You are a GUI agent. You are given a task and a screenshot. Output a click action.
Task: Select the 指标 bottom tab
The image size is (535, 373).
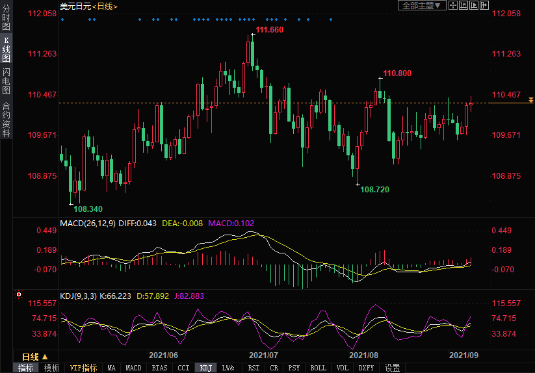pyautogui.click(x=26, y=368)
